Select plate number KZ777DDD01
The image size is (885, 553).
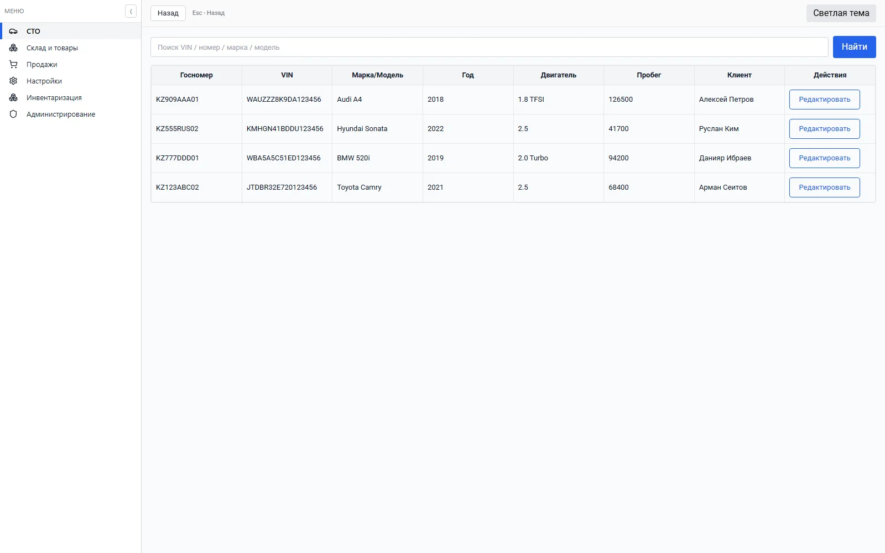[177, 158]
